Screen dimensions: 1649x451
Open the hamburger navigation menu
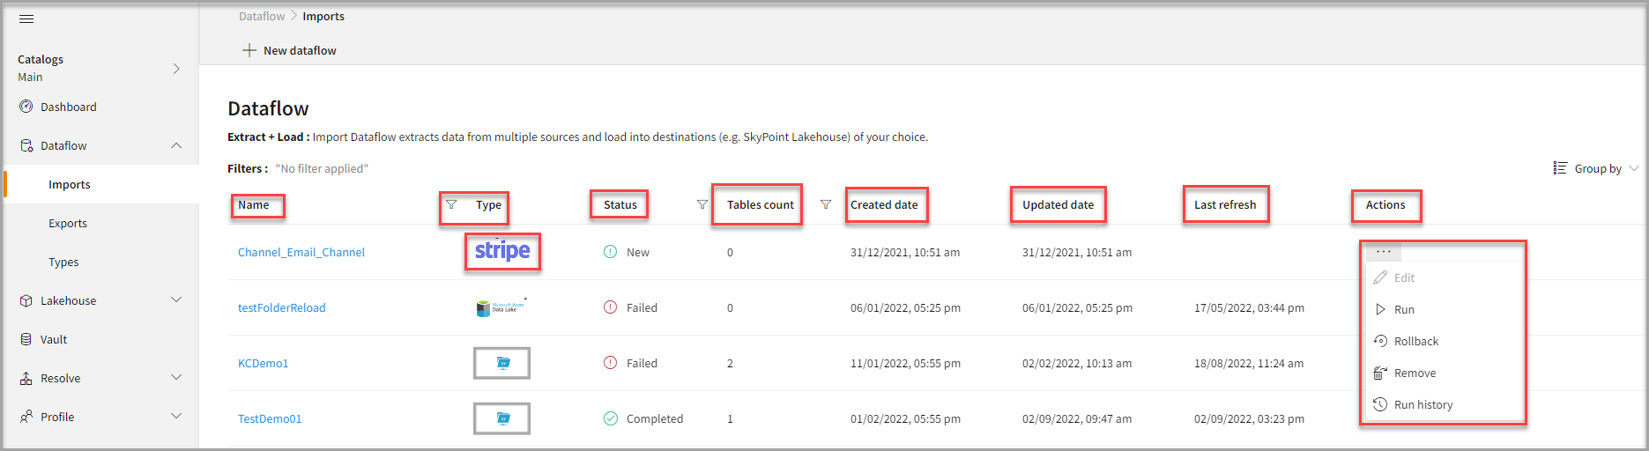click(26, 18)
